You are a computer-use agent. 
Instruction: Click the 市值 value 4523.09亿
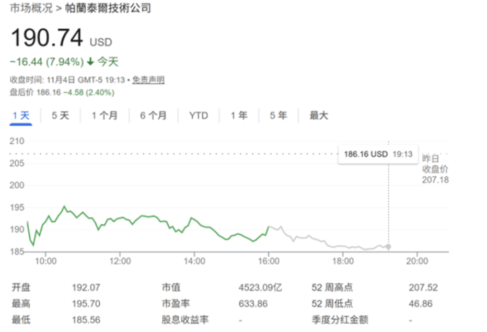point(260,288)
